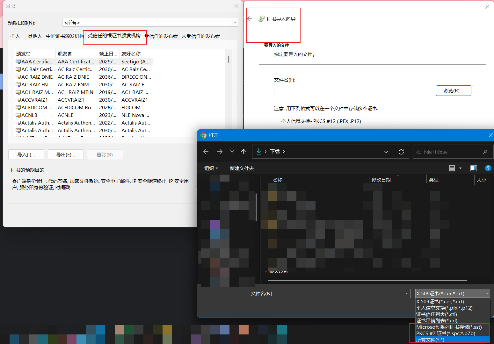Click the back arrow in Open dialog
The height and width of the screenshot is (344, 494).
(206, 152)
